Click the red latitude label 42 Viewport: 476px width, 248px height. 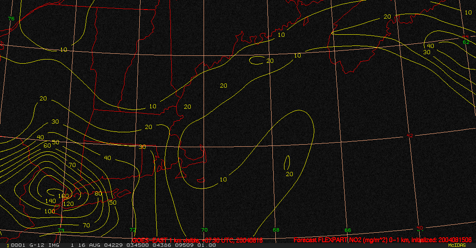click(x=410, y=136)
